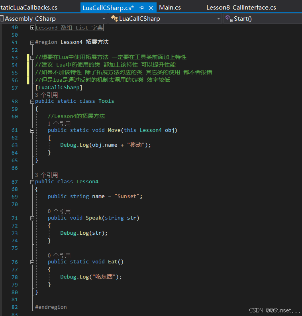Screen dimensions: 302x316
Task: Click the "吃东西" string on line 78
Action: point(104,277)
